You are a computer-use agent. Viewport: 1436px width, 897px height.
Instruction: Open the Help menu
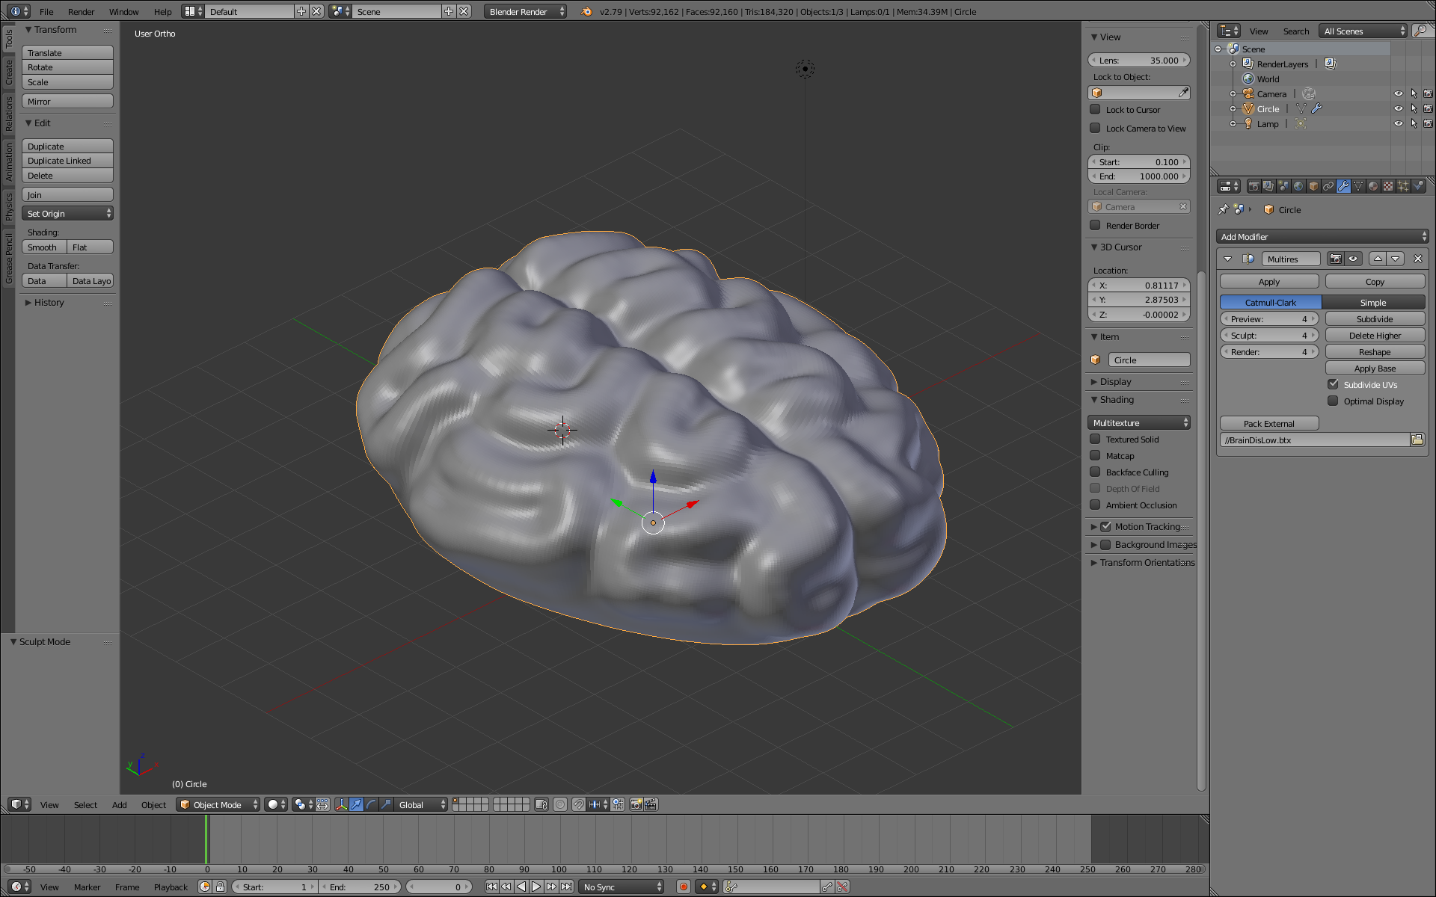pyautogui.click(x=162, y=11)
